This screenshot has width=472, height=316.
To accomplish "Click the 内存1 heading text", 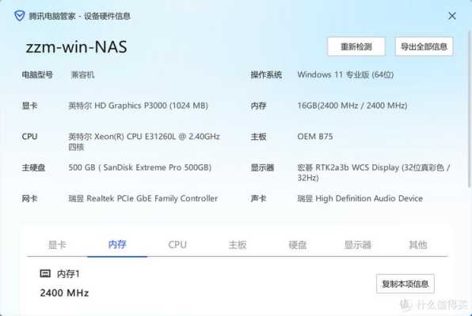I will click(68, 273).
